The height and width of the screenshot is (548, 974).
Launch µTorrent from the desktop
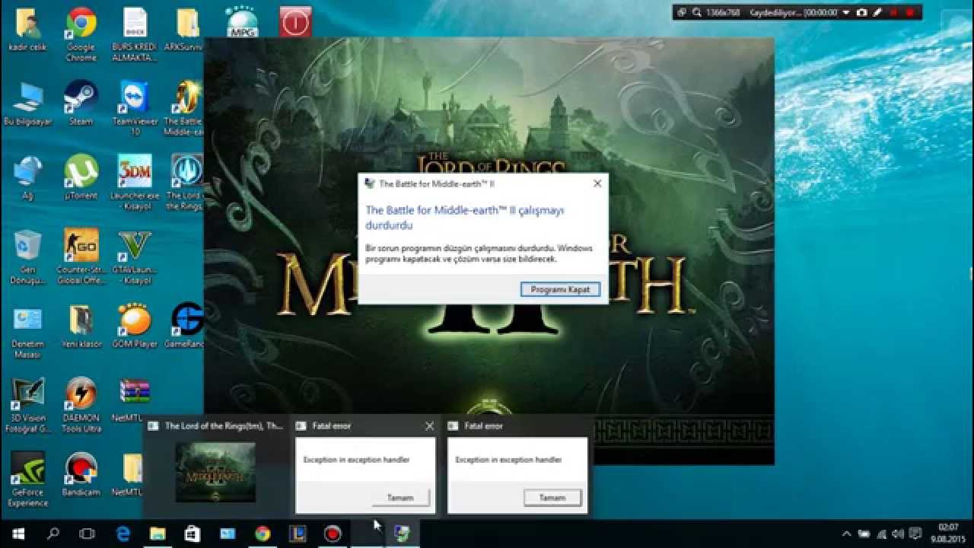click(81, 178)
